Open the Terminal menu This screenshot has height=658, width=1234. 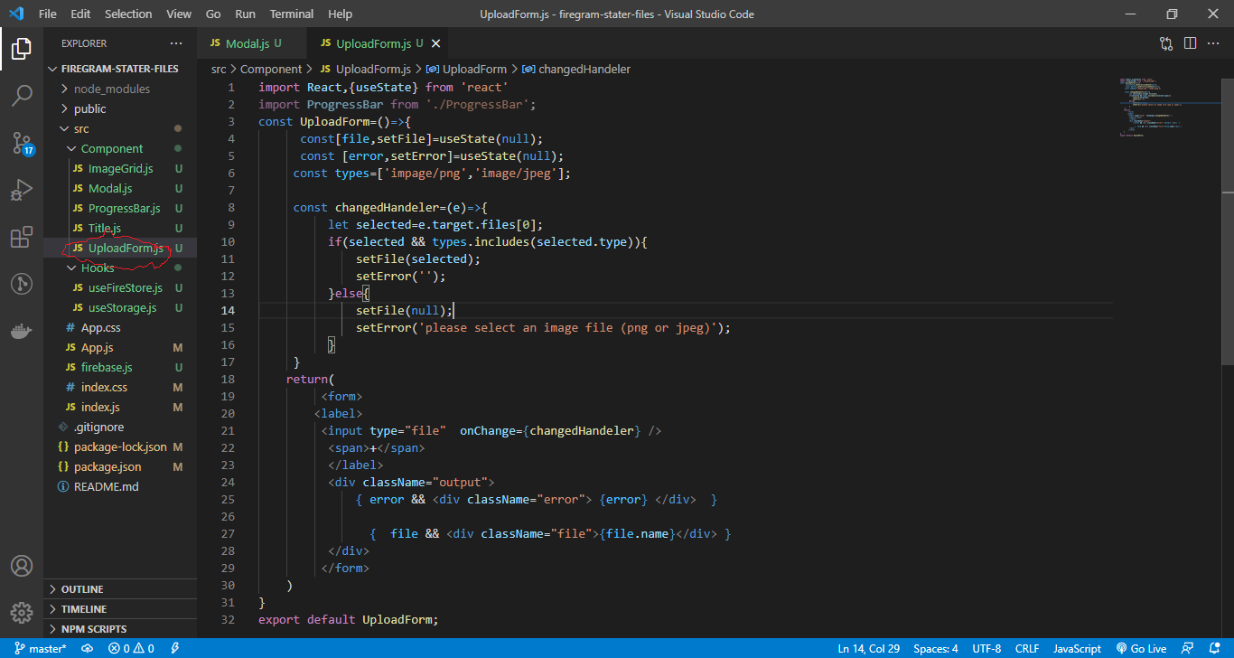[292, 14]
